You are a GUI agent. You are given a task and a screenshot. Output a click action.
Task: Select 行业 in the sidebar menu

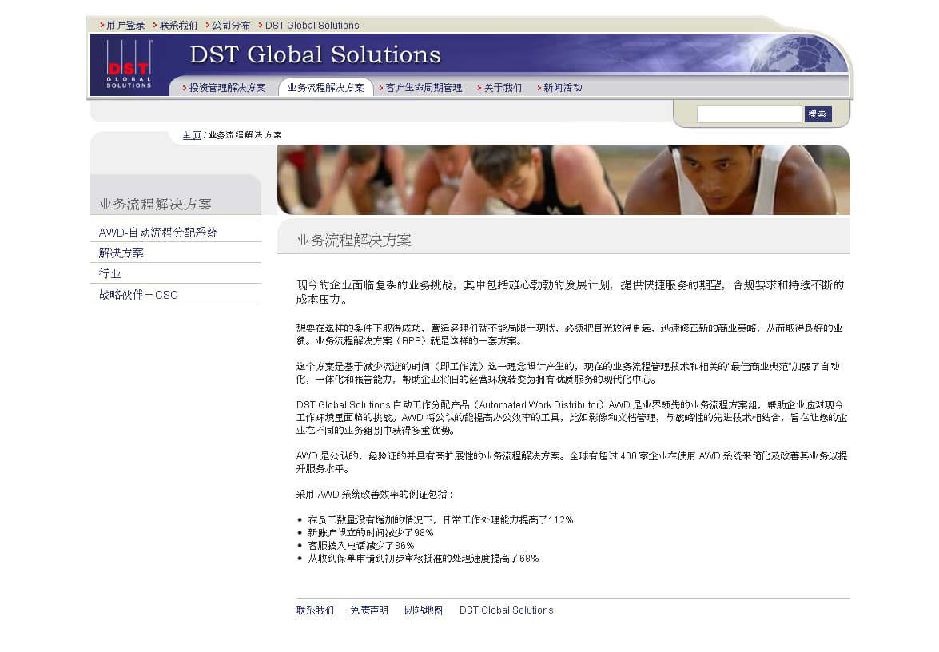point(110,274)
